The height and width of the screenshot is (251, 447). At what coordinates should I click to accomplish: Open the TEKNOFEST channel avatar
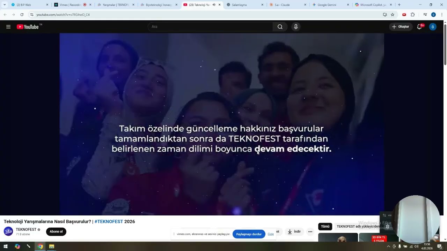pyautogui.click(x=8, y=231)
